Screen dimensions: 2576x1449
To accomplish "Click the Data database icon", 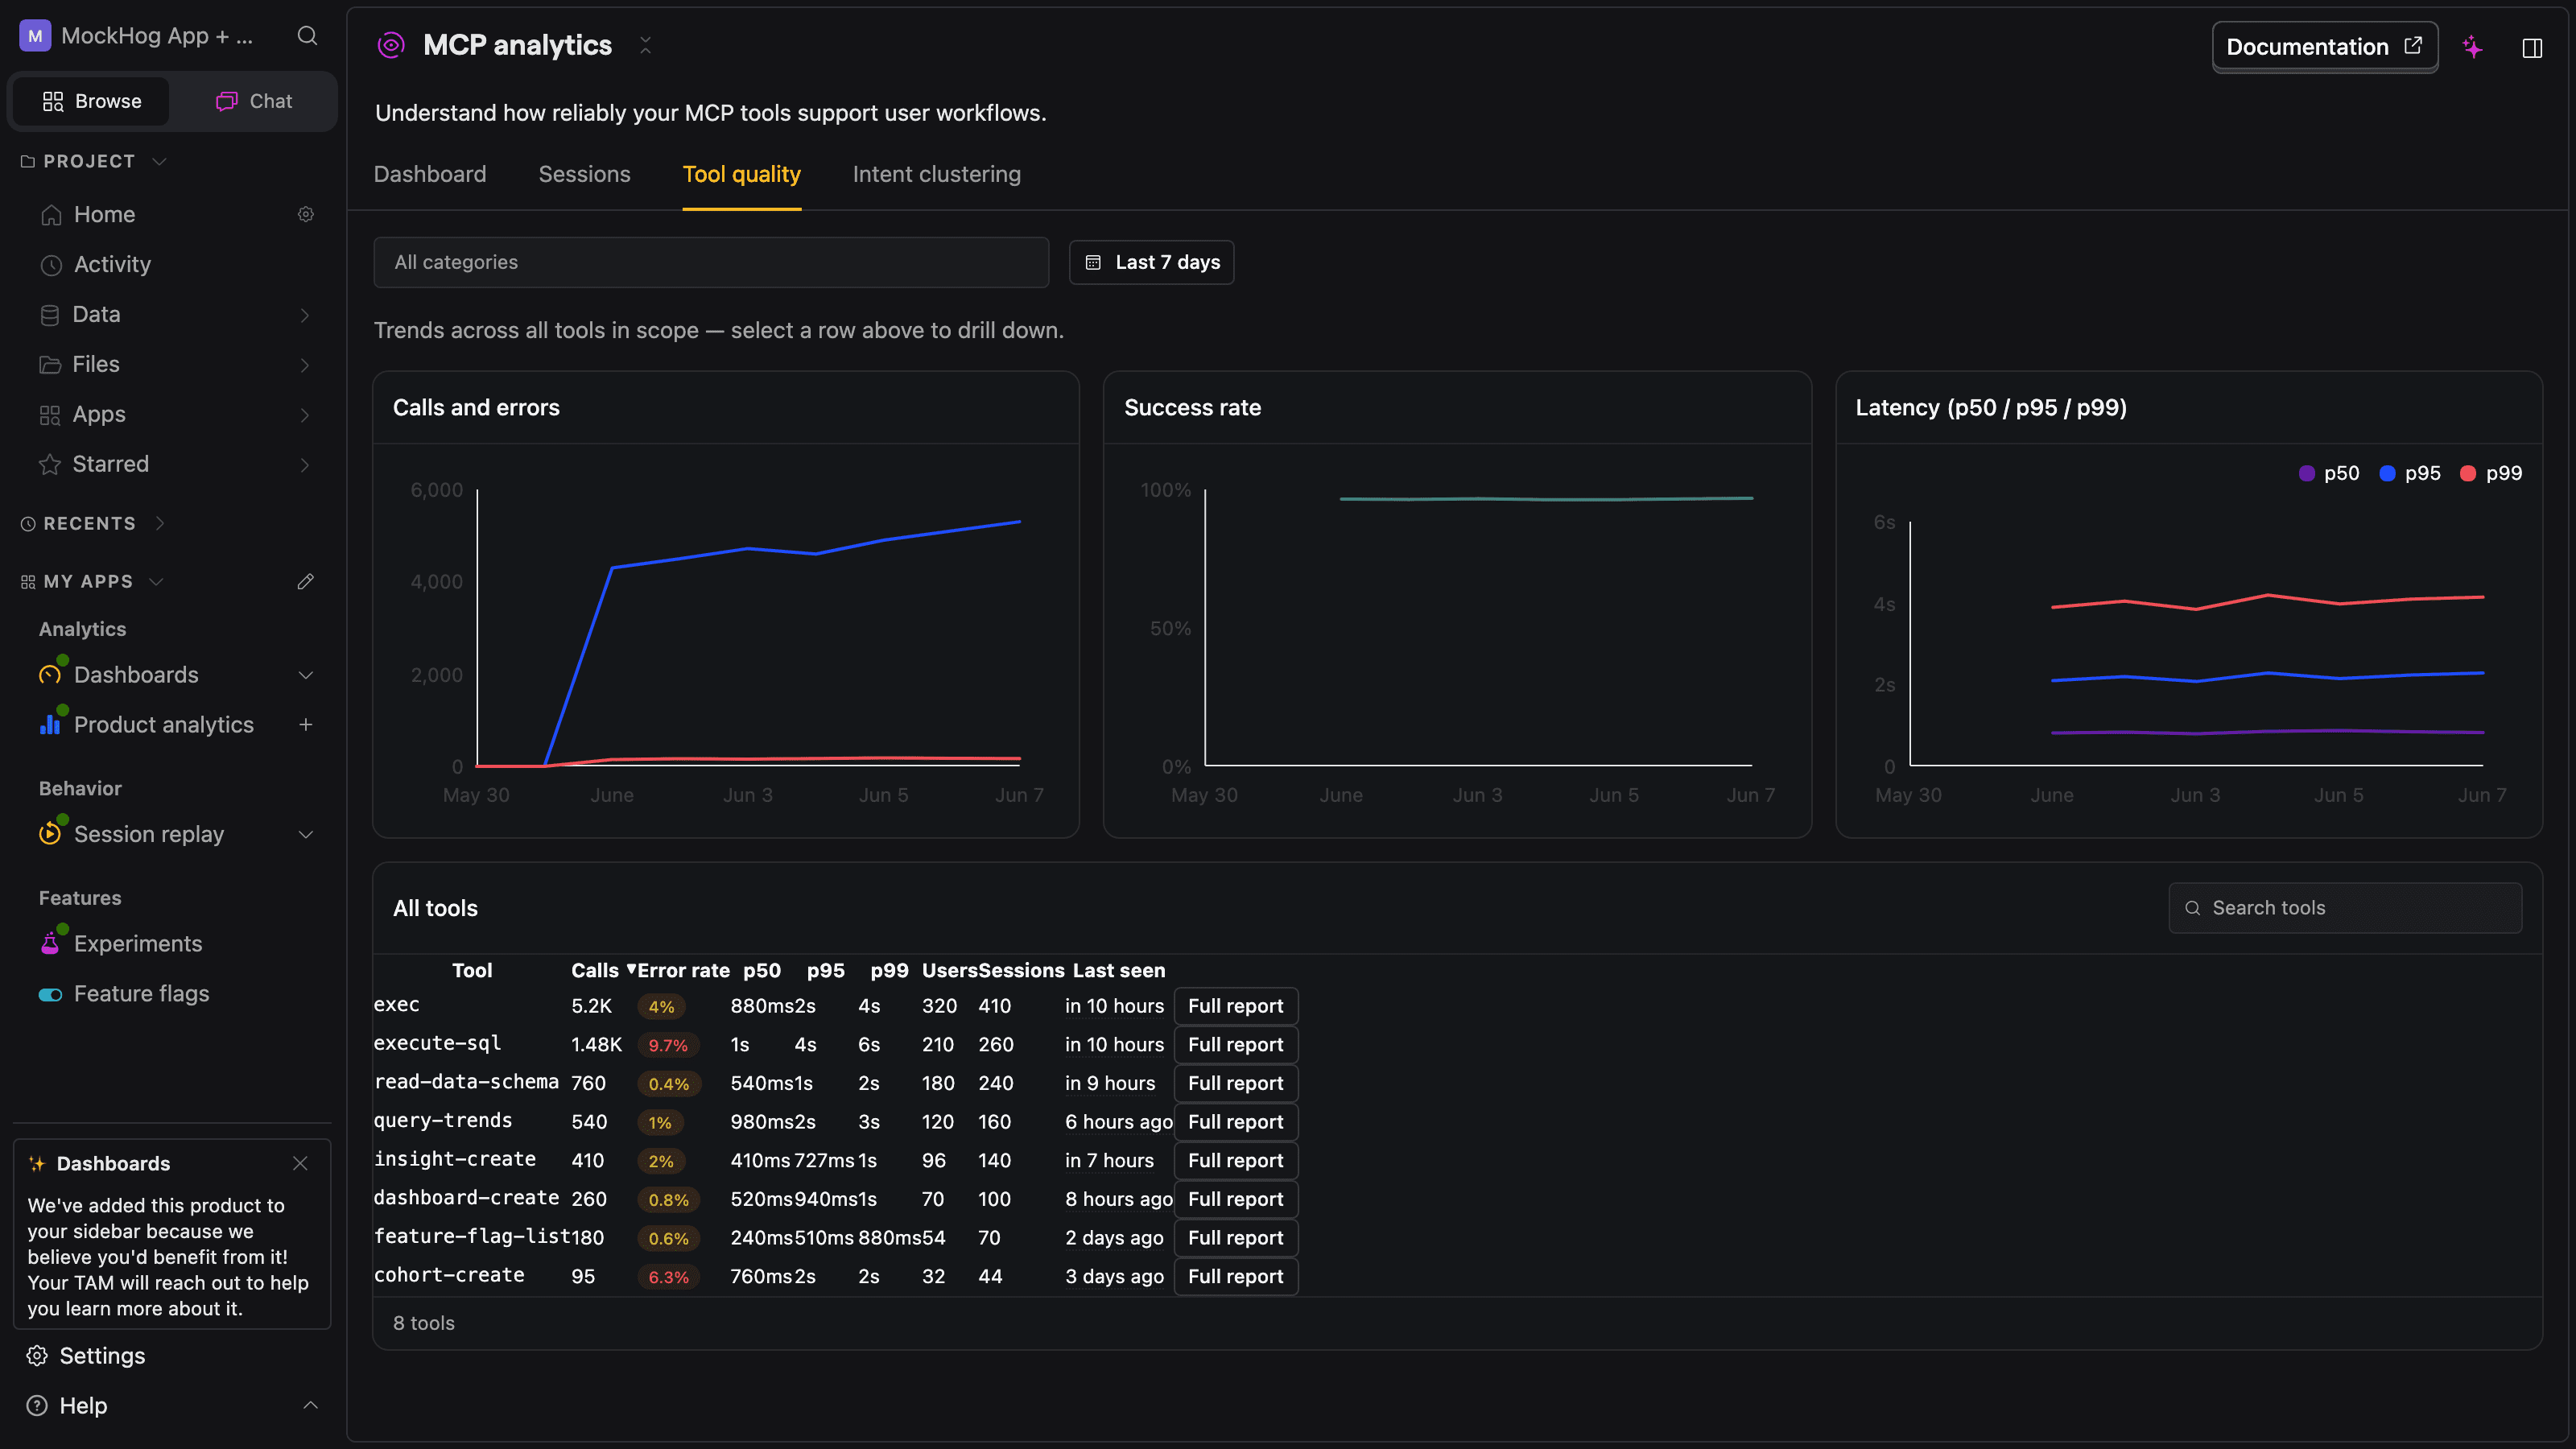I will (x=50, y=315).
